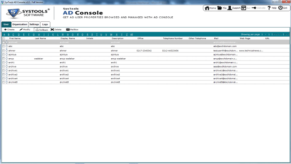Modify user with the pencil icon
The image size is (291, 164).
coord(21,29)
